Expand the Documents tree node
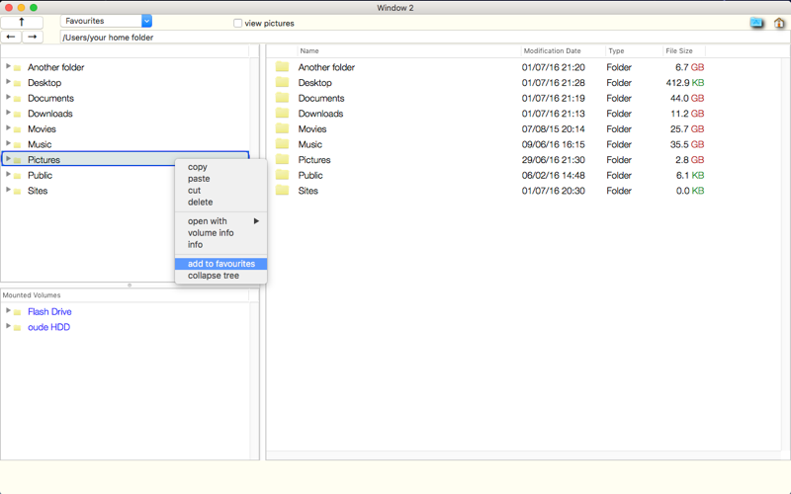This screenshot has height=494, width=791. tap(8, 97)
